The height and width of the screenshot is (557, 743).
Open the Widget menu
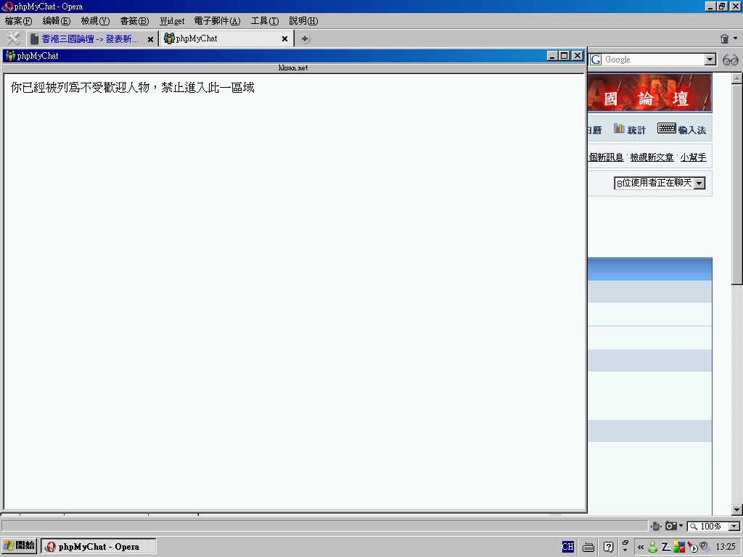coord(172,21)
